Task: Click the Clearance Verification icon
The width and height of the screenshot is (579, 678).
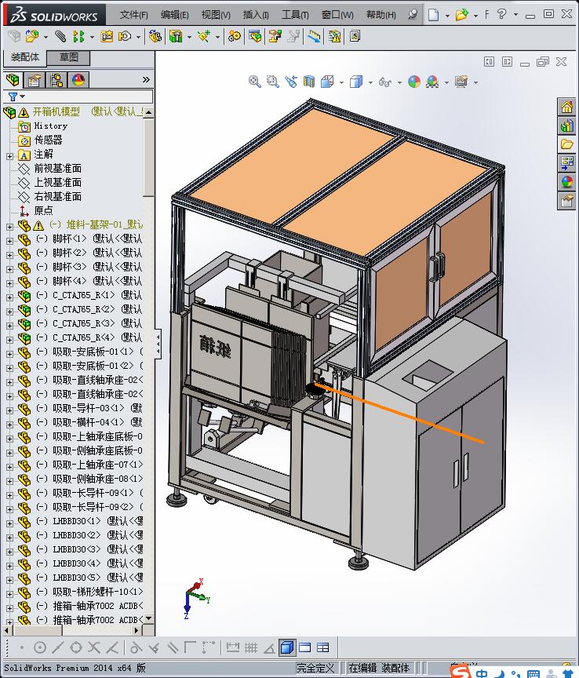Action: tap(334, 36)
